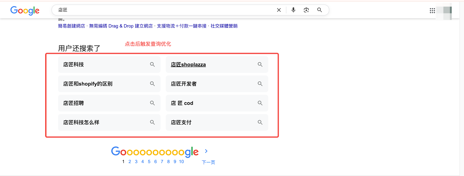Submit the search with the magnifier icon
464x176 pixels.
(320, 10)
